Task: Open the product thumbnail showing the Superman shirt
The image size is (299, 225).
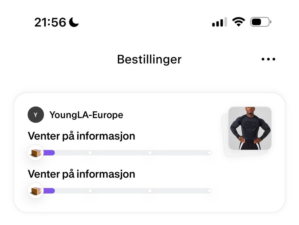Action: (250, 129)
